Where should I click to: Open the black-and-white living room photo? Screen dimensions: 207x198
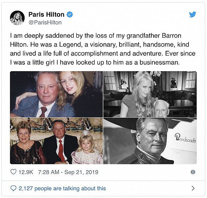point(150,94)
